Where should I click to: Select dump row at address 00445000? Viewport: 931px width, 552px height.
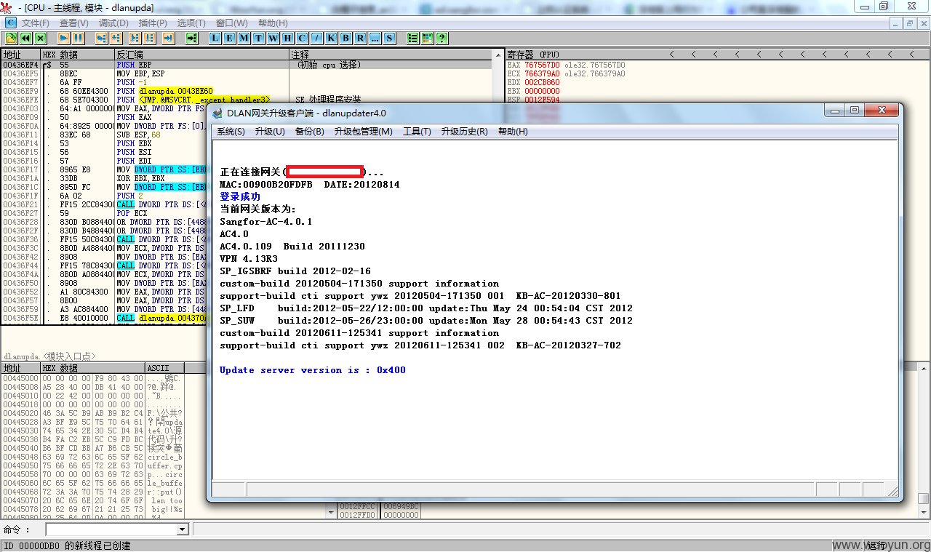pos(95,378)
